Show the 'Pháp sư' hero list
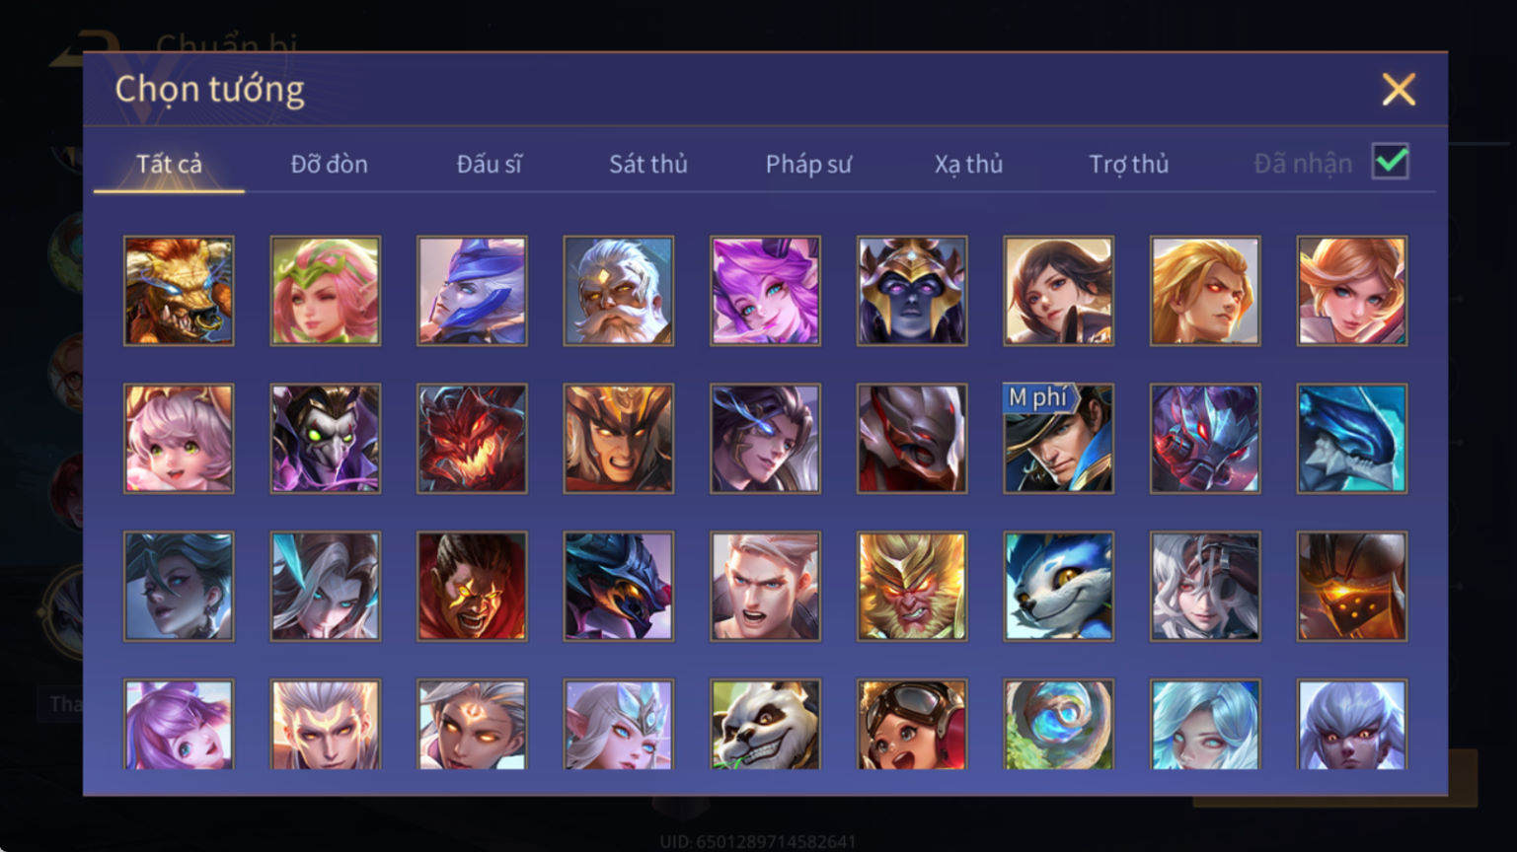Screen dimensions: 1517x852 808,164
